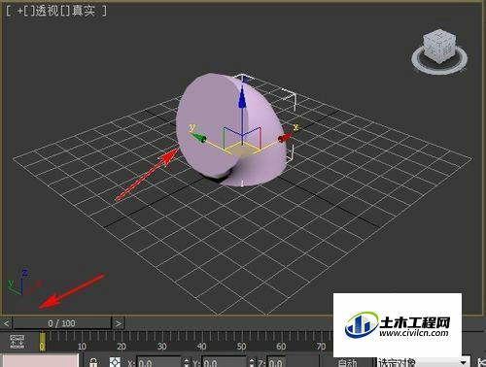486x367 pixels.
Task: Step time slider to next frame
Action: pos(119,323)
